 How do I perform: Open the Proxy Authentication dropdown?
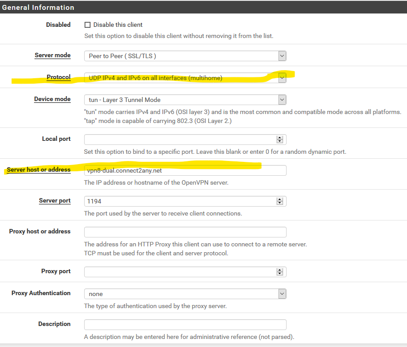pos(185,294)
